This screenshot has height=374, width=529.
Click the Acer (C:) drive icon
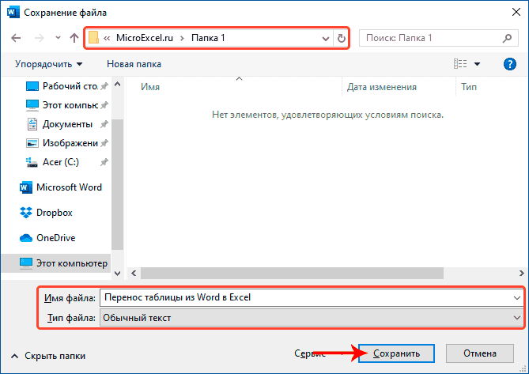(x=32, y=162)
